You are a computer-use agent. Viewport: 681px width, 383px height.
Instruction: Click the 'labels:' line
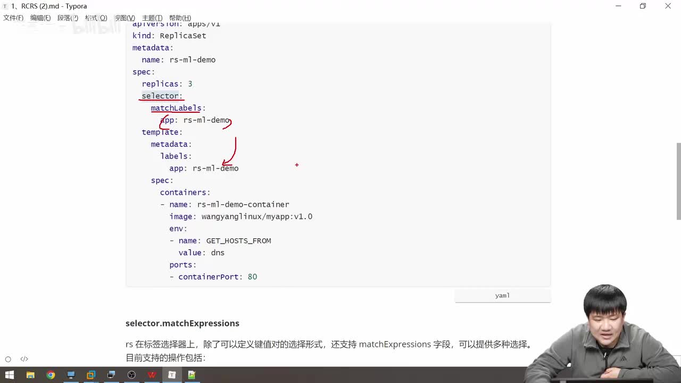176,156
